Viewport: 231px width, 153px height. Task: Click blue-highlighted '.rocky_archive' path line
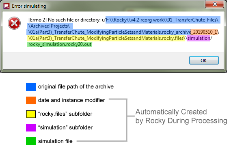click(x=109, y=32)
